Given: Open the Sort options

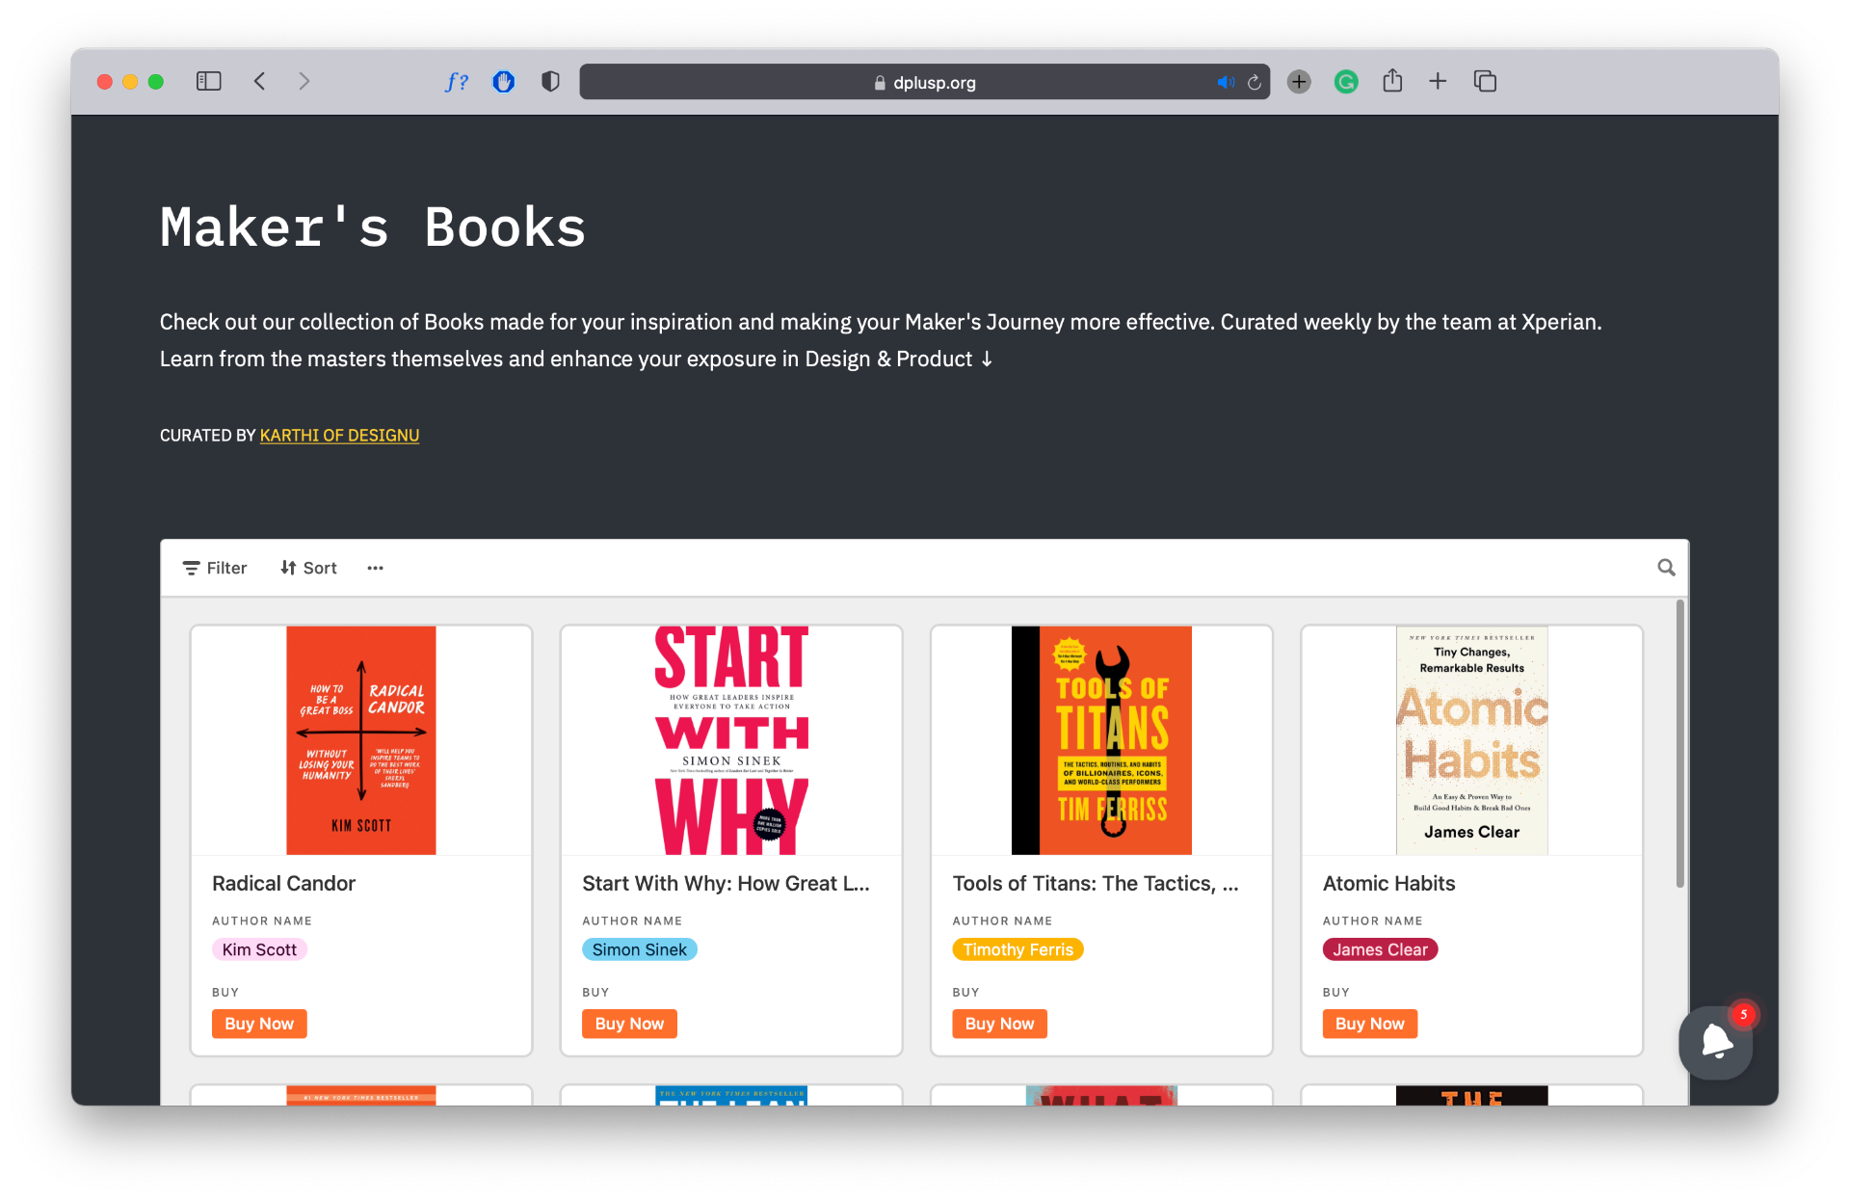Looking at the screenshot, I should coord(308,568).
